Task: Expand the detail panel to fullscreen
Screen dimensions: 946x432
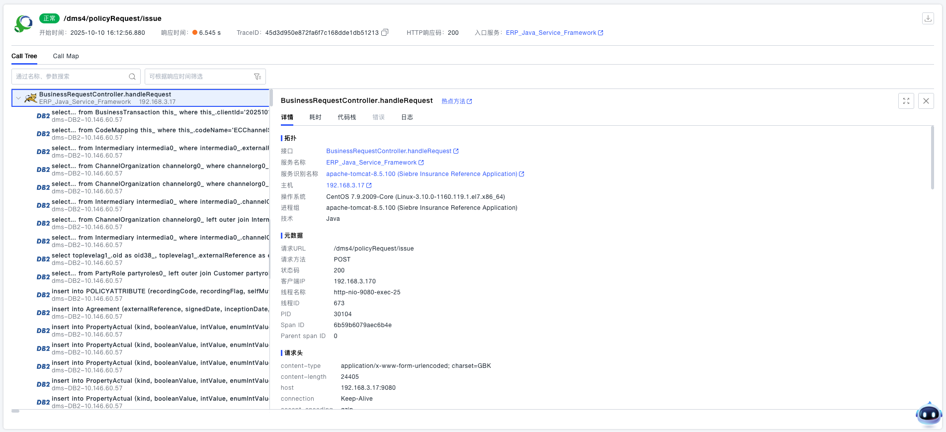Action: pos(906,101)
